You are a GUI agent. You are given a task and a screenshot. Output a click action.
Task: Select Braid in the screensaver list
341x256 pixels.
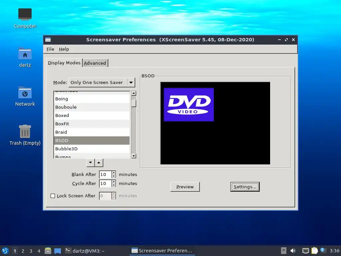[x=92, y=132]
